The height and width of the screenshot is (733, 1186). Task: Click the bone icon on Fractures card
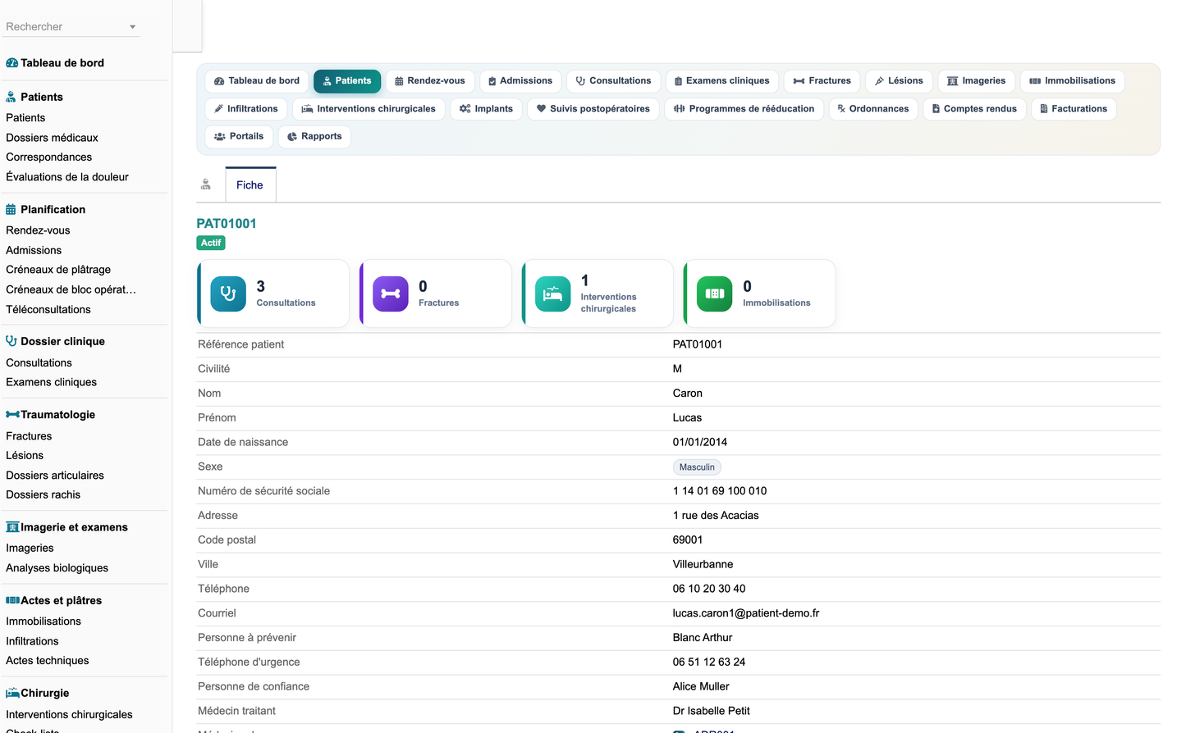pyautogui.click(x=391, y=294)
